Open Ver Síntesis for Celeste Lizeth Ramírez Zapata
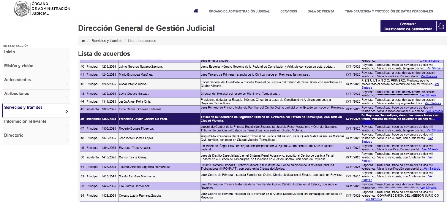 374,199
